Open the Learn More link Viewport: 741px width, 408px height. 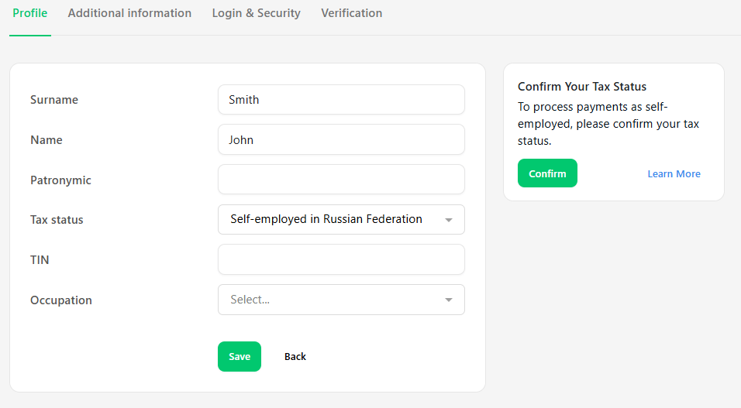[x=674, y=173]
